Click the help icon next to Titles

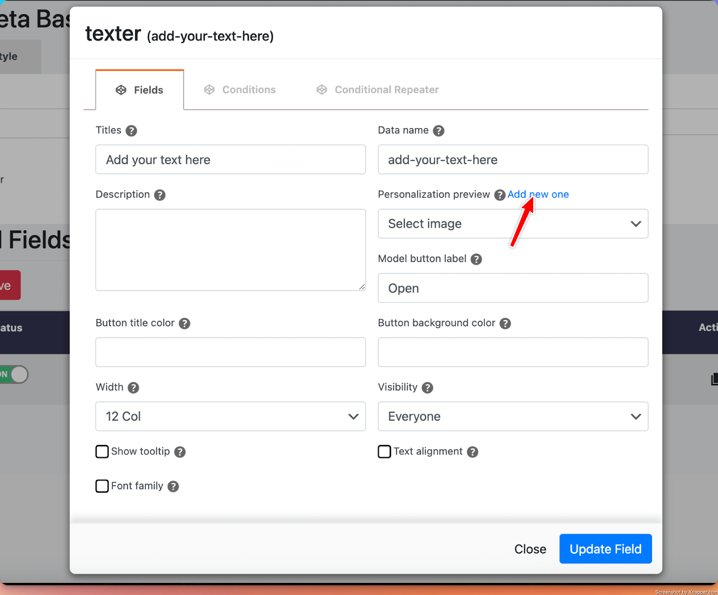[131, 131]
